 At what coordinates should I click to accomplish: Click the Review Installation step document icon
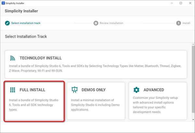coord(96,23)
